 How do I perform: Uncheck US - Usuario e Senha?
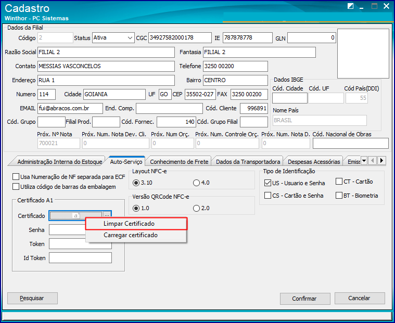pyautogui.click(x=267, y=183)
